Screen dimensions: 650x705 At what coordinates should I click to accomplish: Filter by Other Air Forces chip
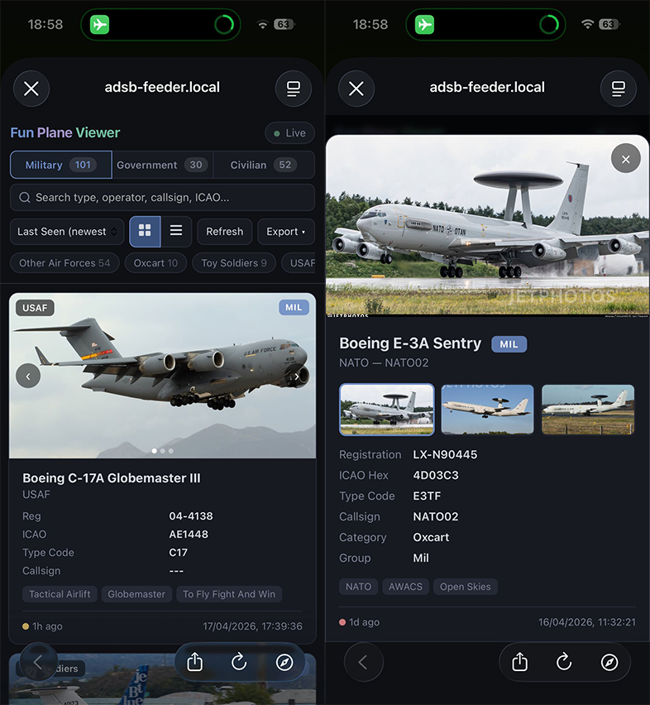[x=65, y=263]
